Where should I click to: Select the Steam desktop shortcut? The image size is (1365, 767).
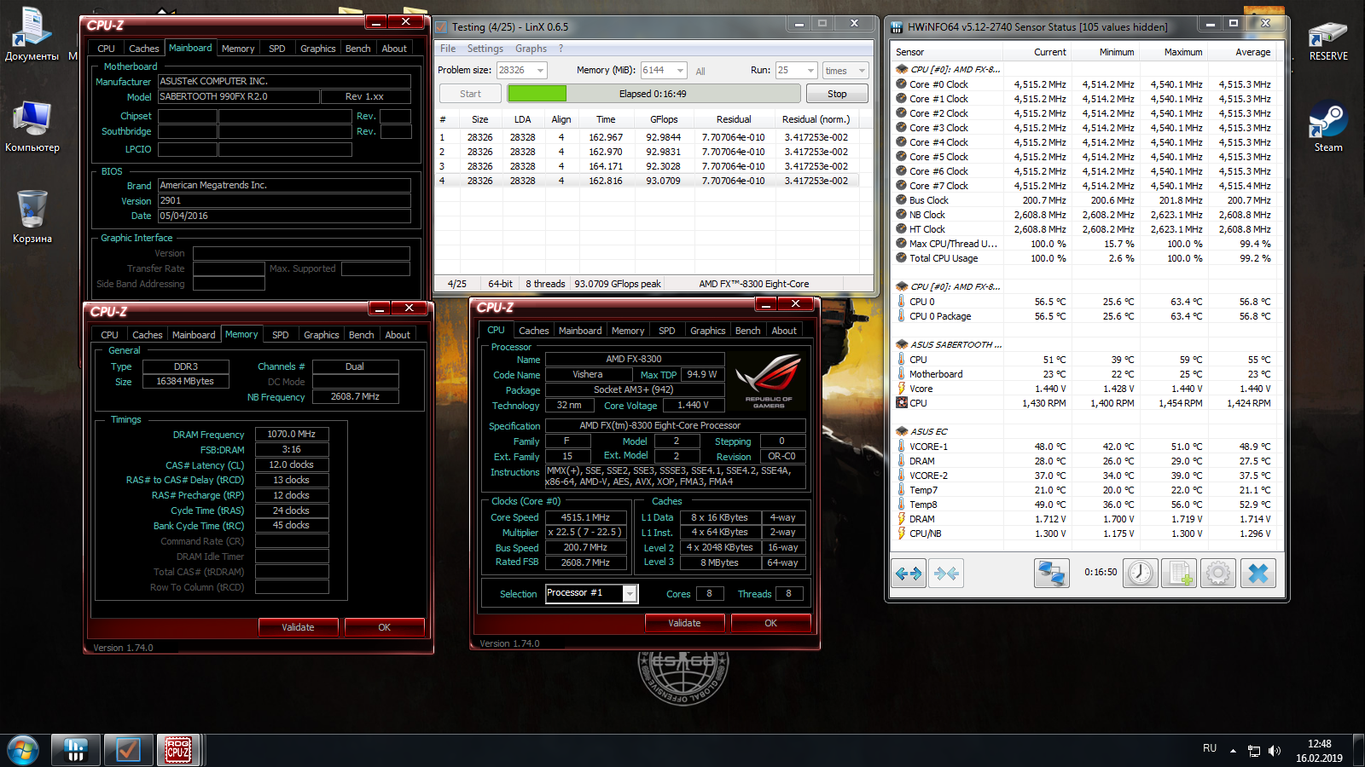click(x=1328, y=128)
